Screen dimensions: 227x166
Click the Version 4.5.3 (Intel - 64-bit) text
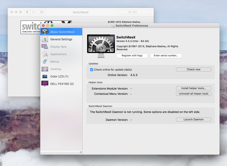(132, 41)
